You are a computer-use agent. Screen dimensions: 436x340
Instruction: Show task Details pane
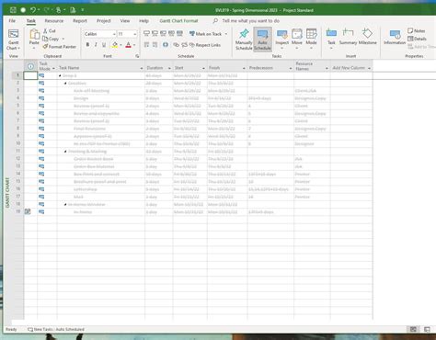coord(417,39)
